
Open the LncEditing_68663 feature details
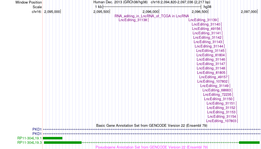pyautogui.click(x=217, y=90)
